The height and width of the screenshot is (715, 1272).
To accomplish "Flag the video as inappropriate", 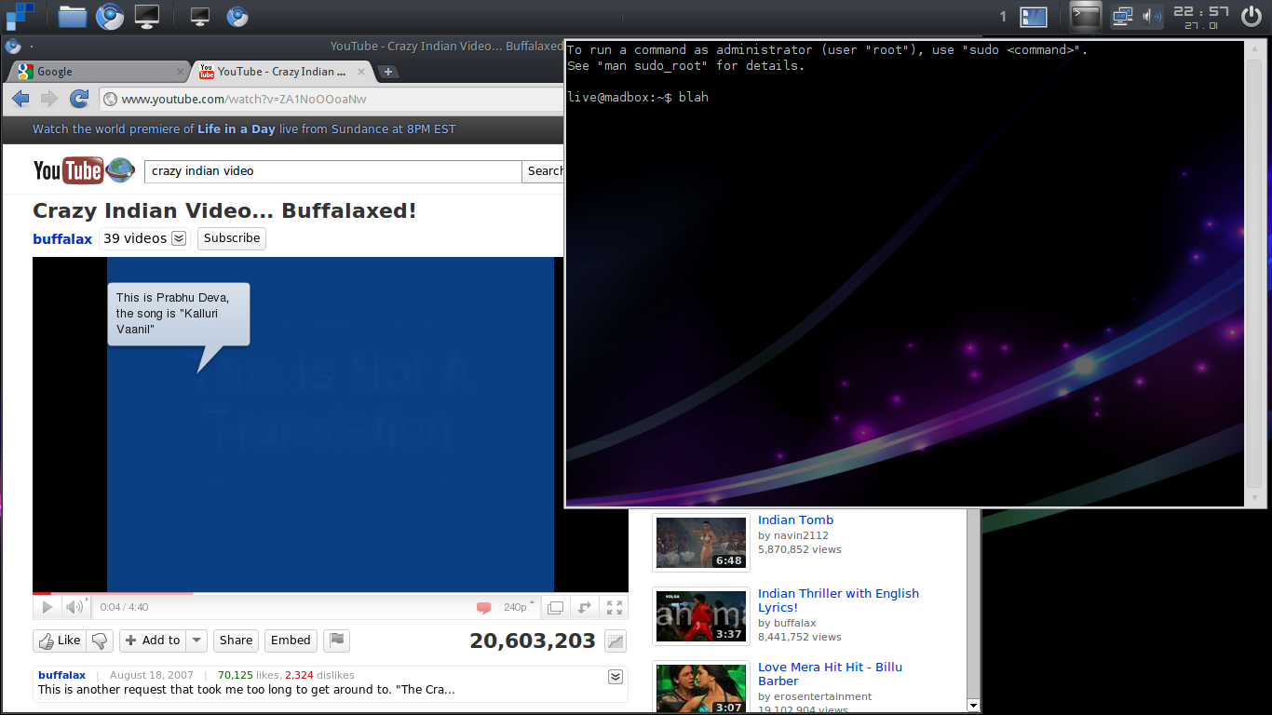I will coord(337,641).
